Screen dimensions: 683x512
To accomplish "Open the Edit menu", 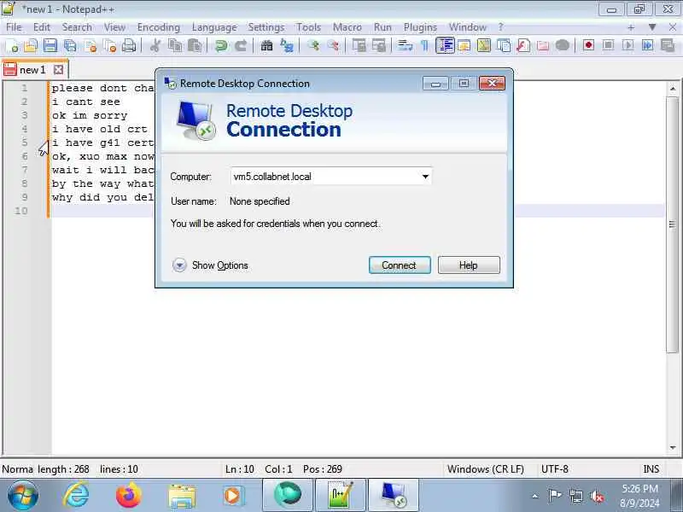I will [x=42, y=27].
